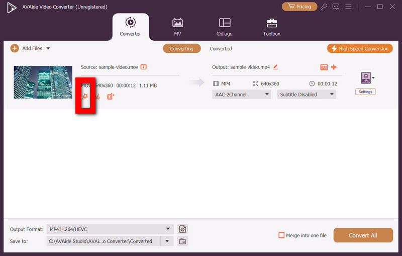The image size is (402, 256).
Task: Switch to the Collage tab
Action: click(x=224, y=27)
